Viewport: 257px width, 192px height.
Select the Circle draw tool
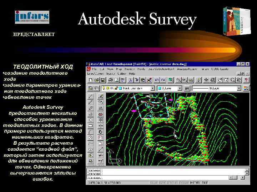pyautogui.click(x=90, y=138)
